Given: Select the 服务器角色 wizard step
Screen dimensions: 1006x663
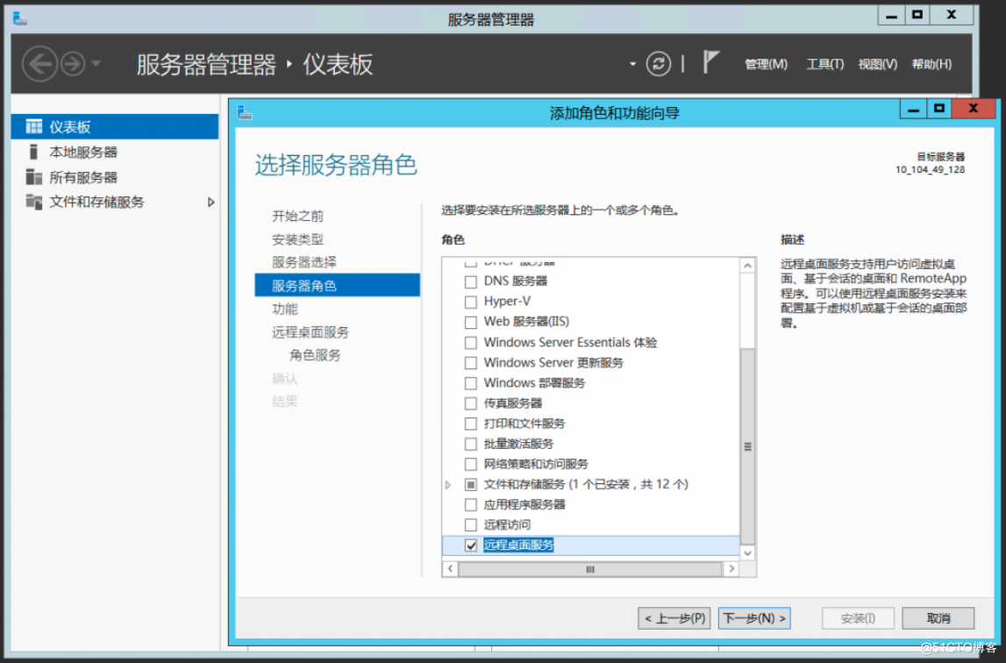Looking at the screenshot, I should pos(338,285).
